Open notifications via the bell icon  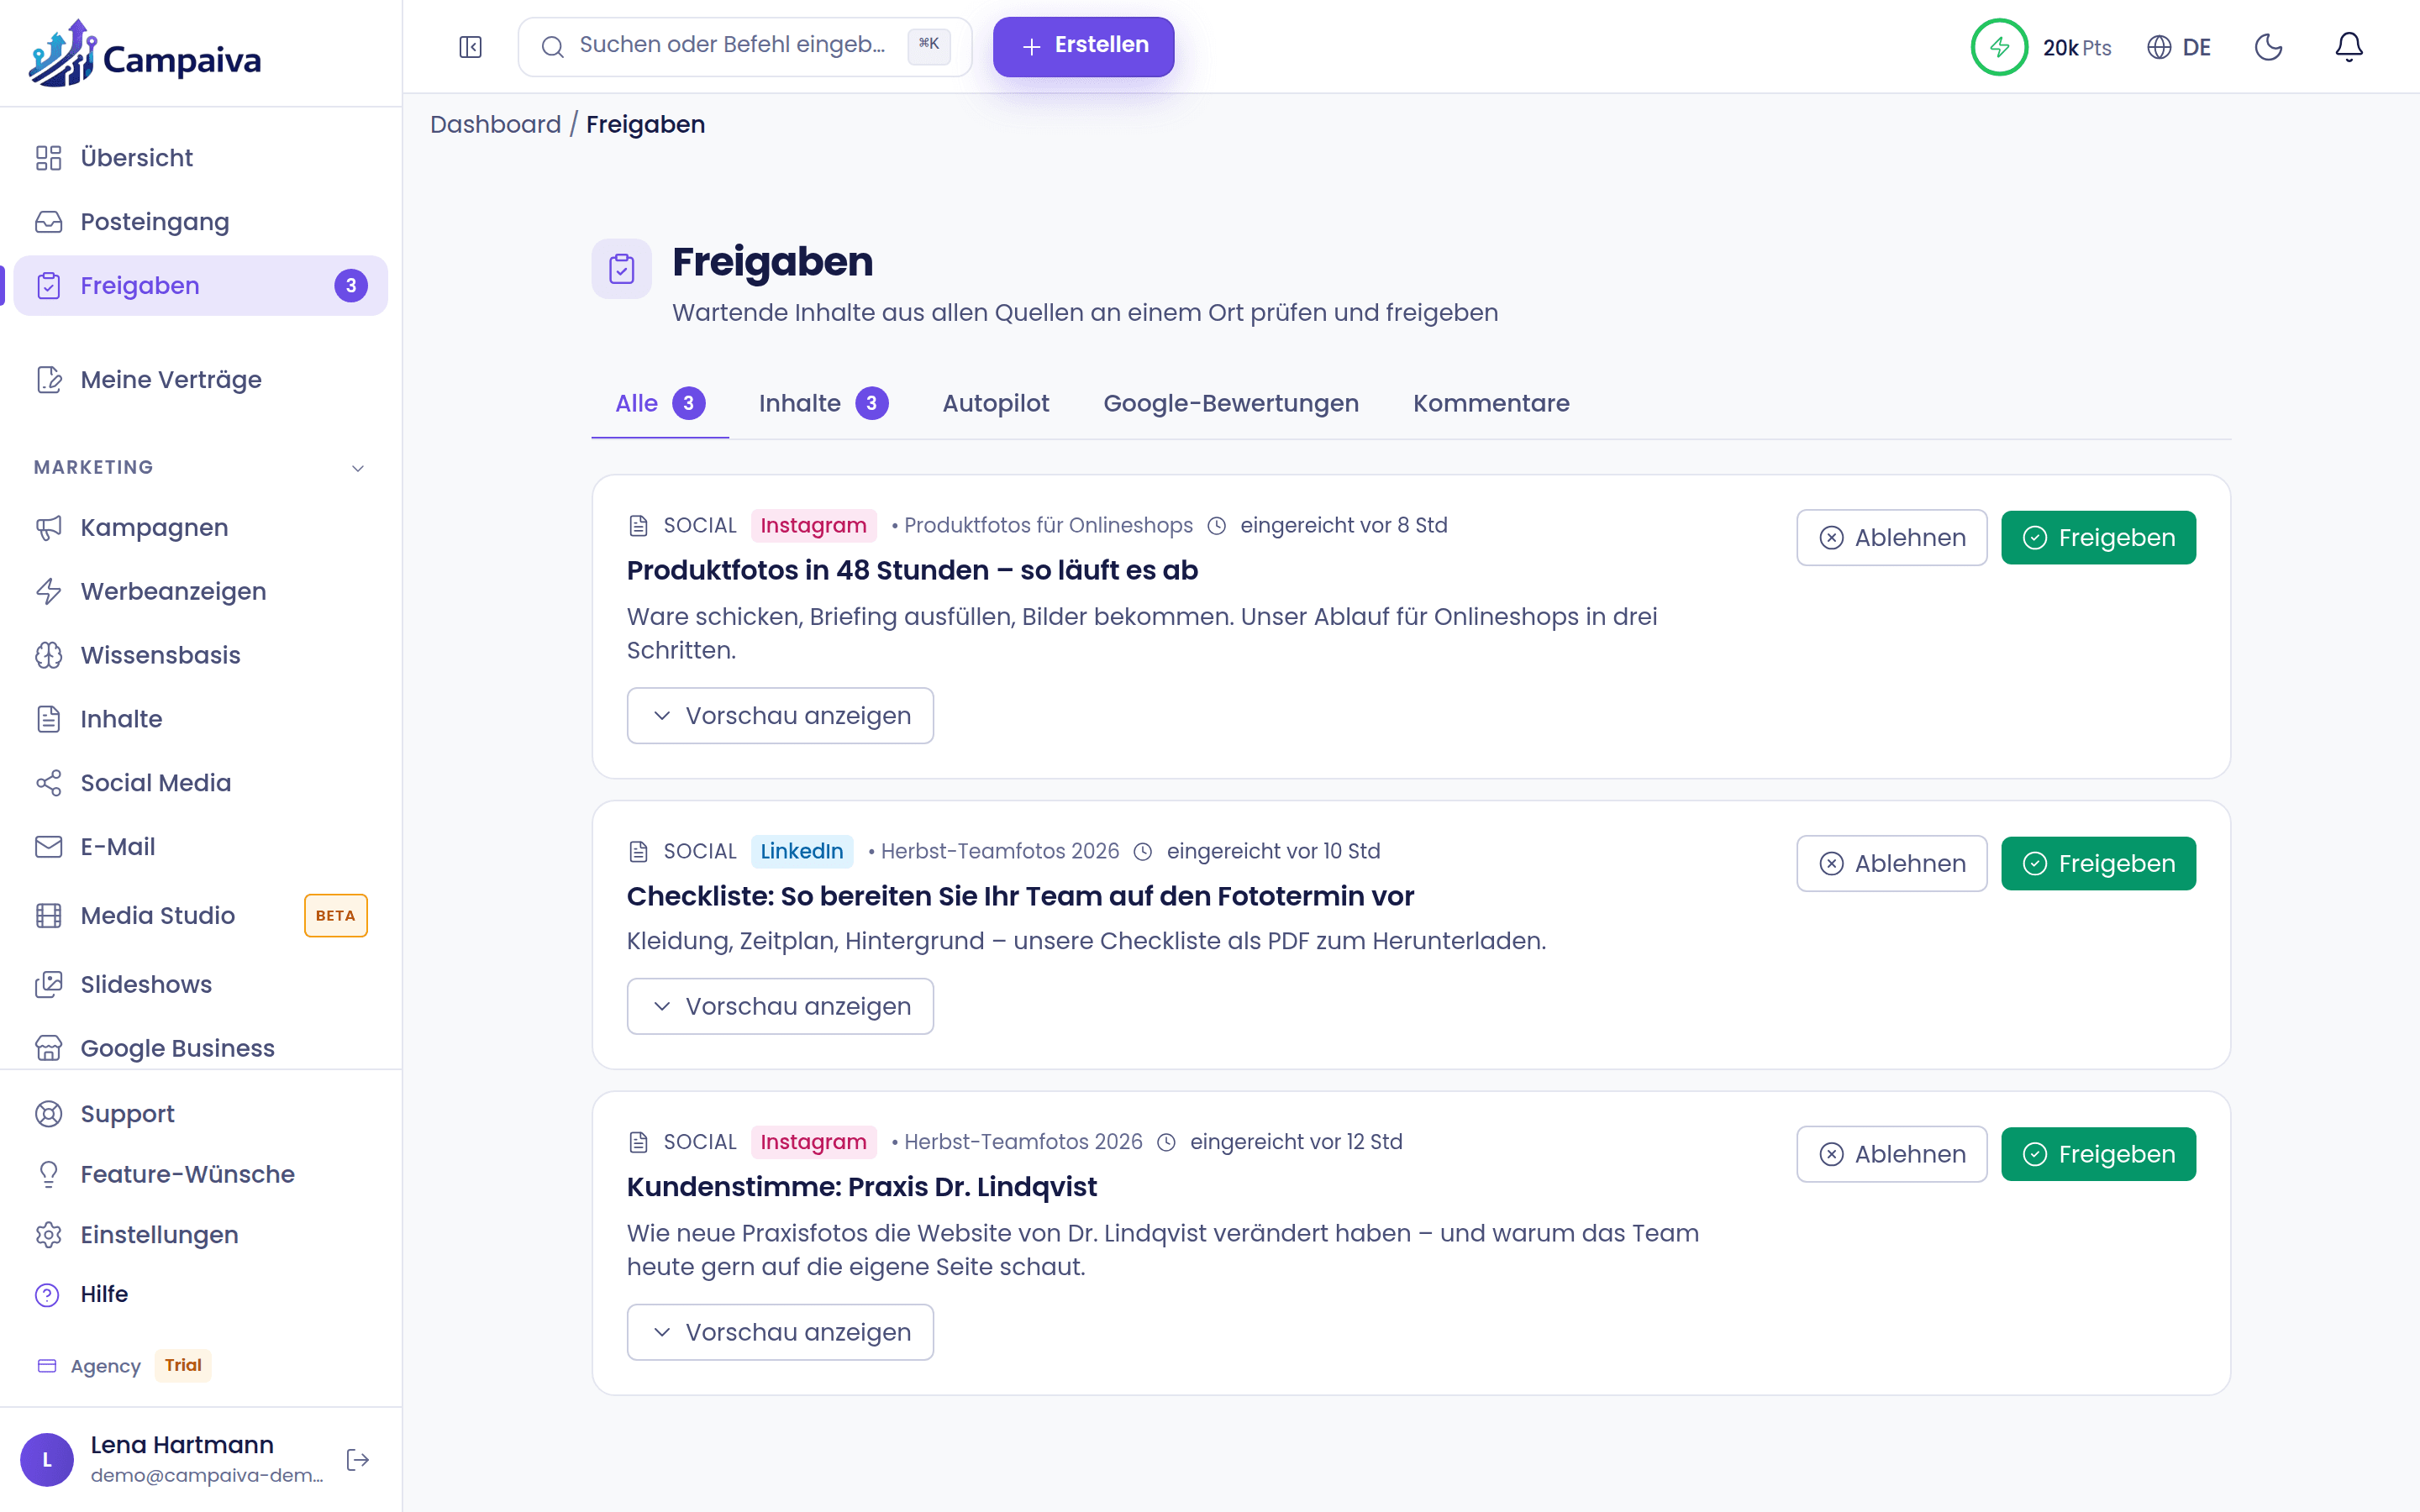pos(2349,47)
